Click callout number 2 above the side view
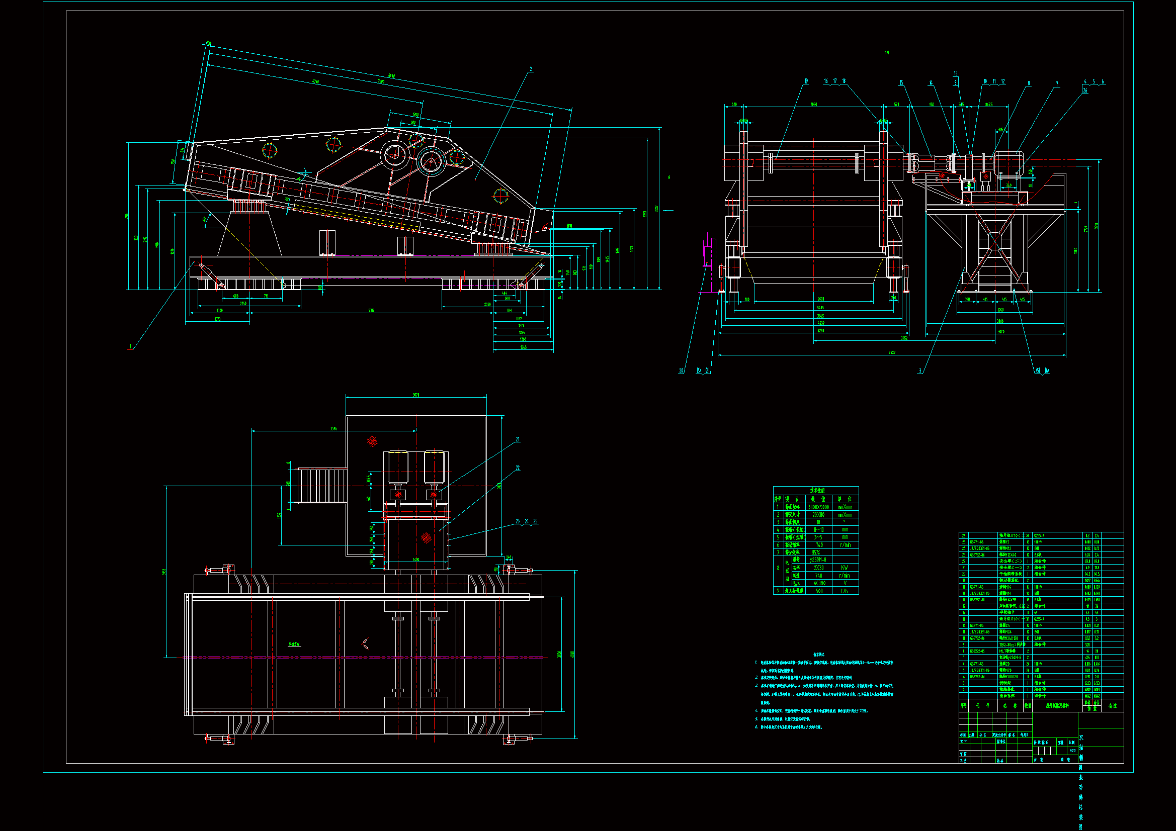 point(531,69)
